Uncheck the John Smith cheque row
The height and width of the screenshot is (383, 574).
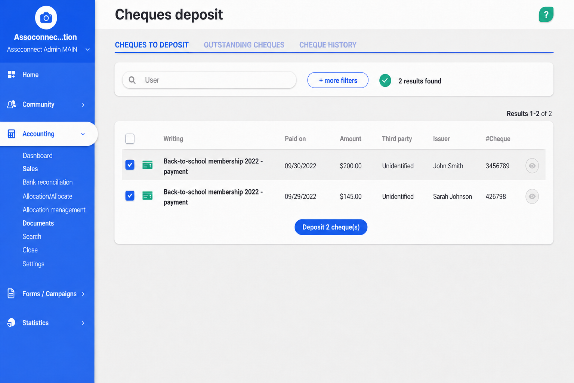(130, 165)
